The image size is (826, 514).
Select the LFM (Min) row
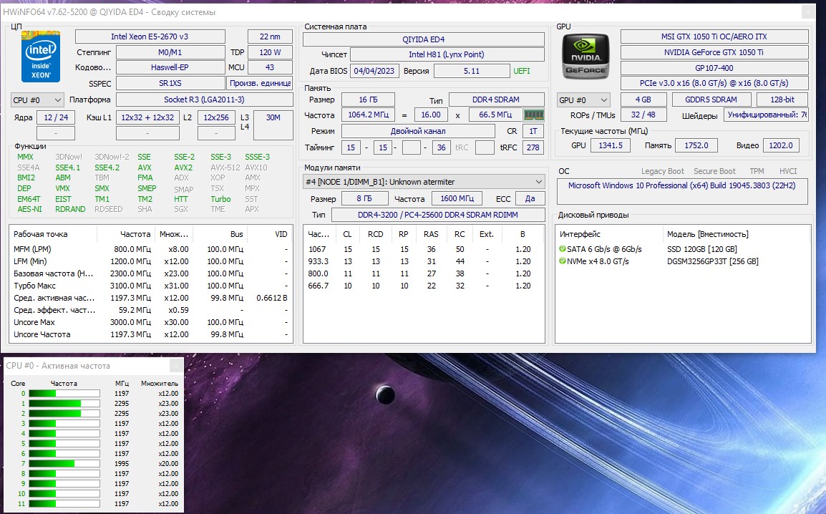pos(150,261)
